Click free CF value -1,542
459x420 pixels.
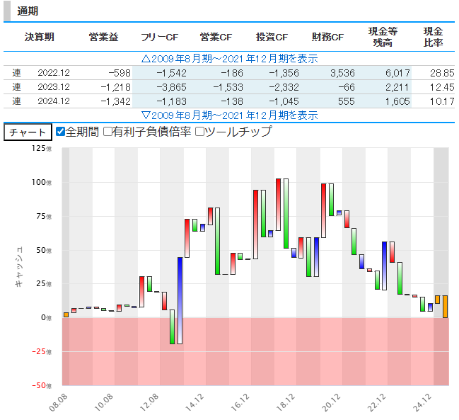point(172,73)
